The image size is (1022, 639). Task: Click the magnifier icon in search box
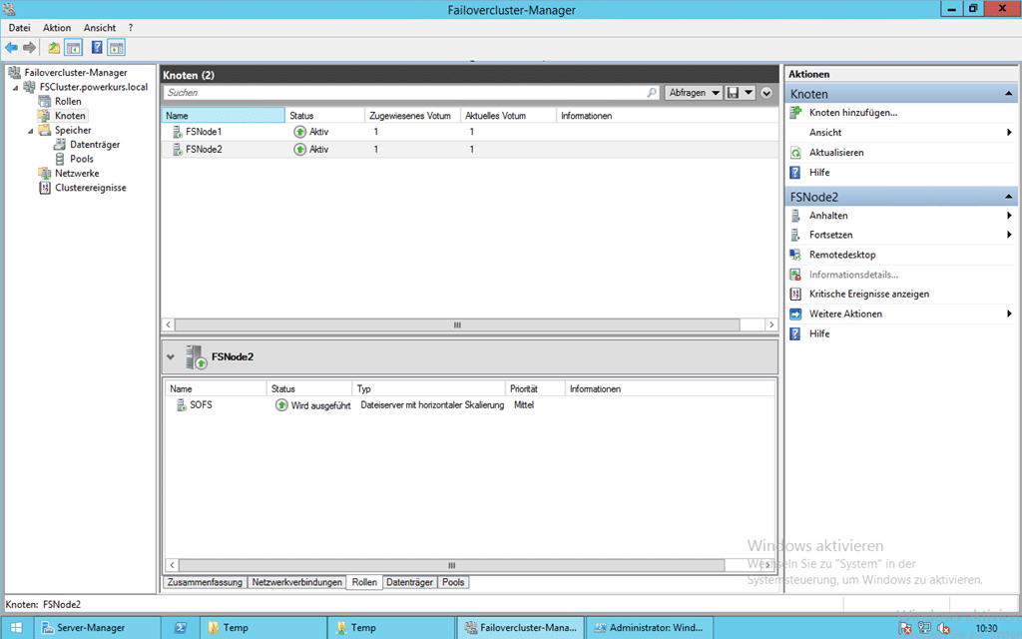coord(651,93)
